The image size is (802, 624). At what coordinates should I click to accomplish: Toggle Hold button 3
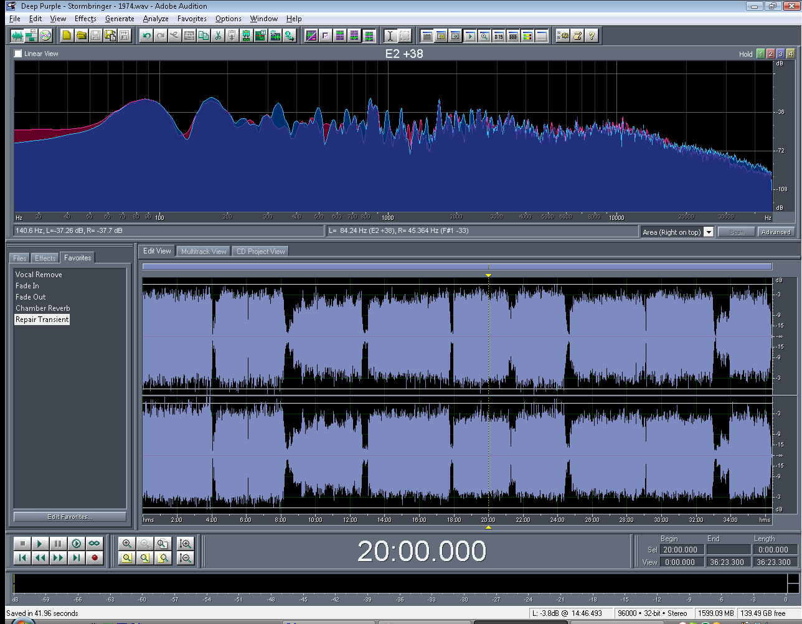pos(780,54)
